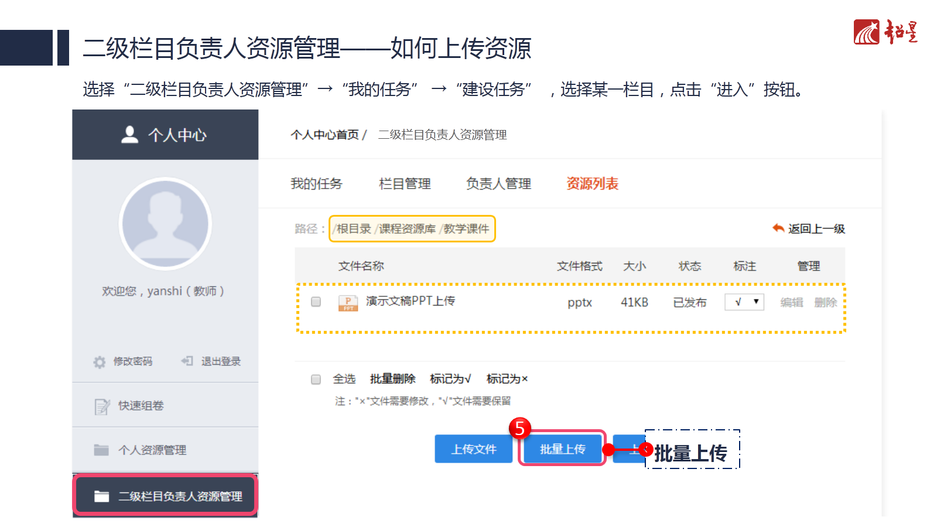Click the pptx format cell
The image size is (937, 527).
(580, 303)
